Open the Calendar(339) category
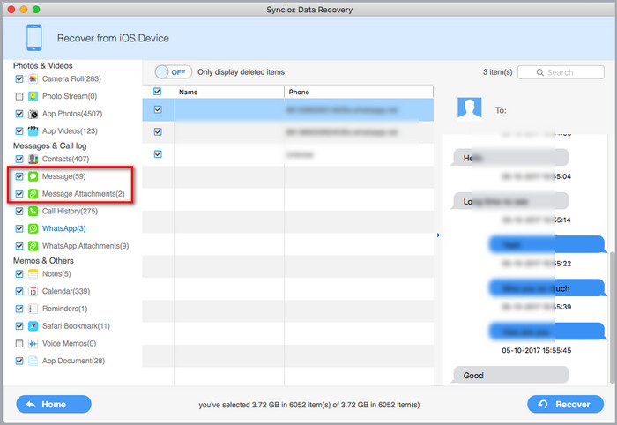 (x=66, y=291)
